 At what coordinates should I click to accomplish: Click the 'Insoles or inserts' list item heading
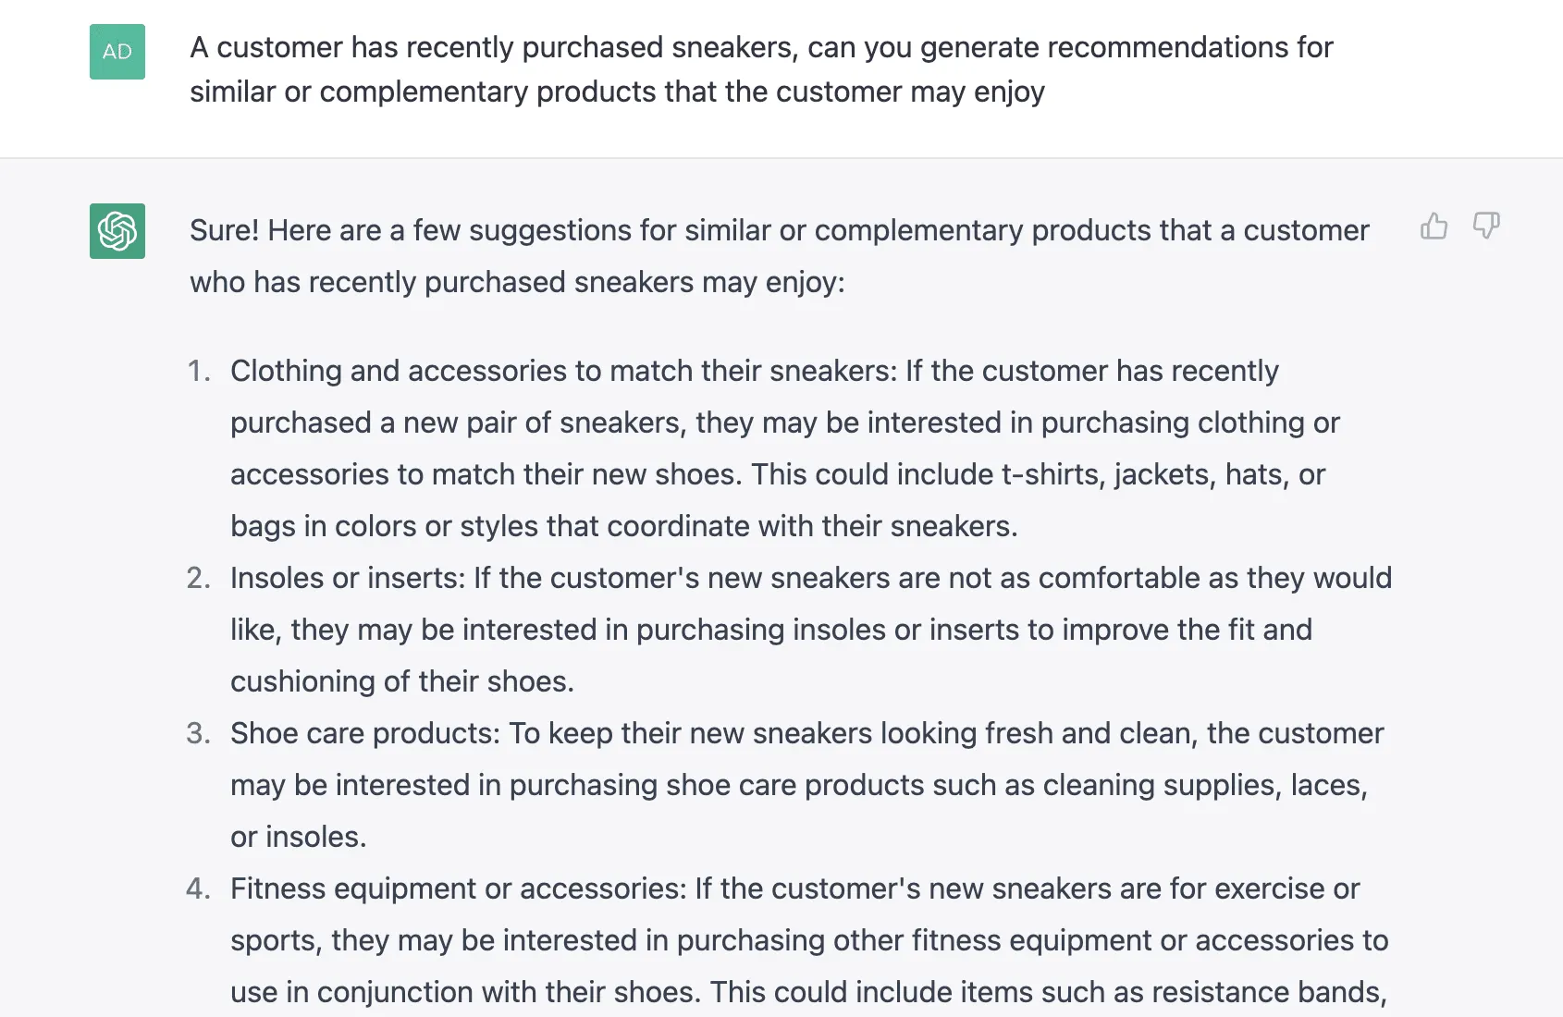pyautogui.click(x=348, y=579)
